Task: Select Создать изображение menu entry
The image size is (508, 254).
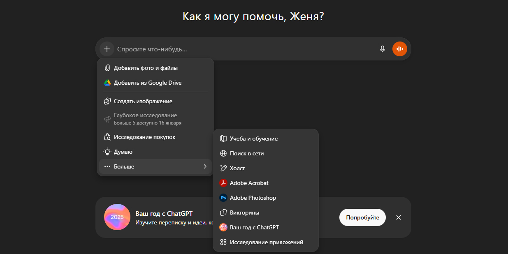Action: pos(155,101)
